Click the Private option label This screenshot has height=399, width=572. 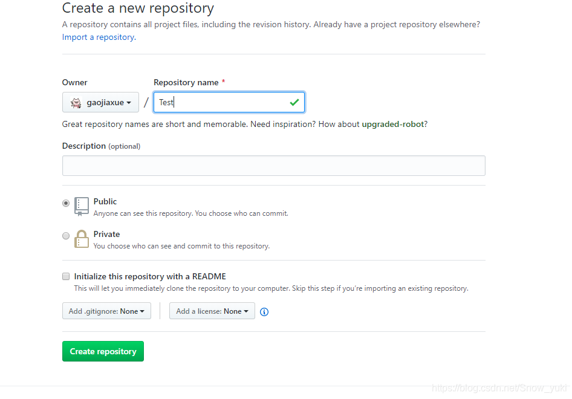pyautogui.click(x=106, y=234)
